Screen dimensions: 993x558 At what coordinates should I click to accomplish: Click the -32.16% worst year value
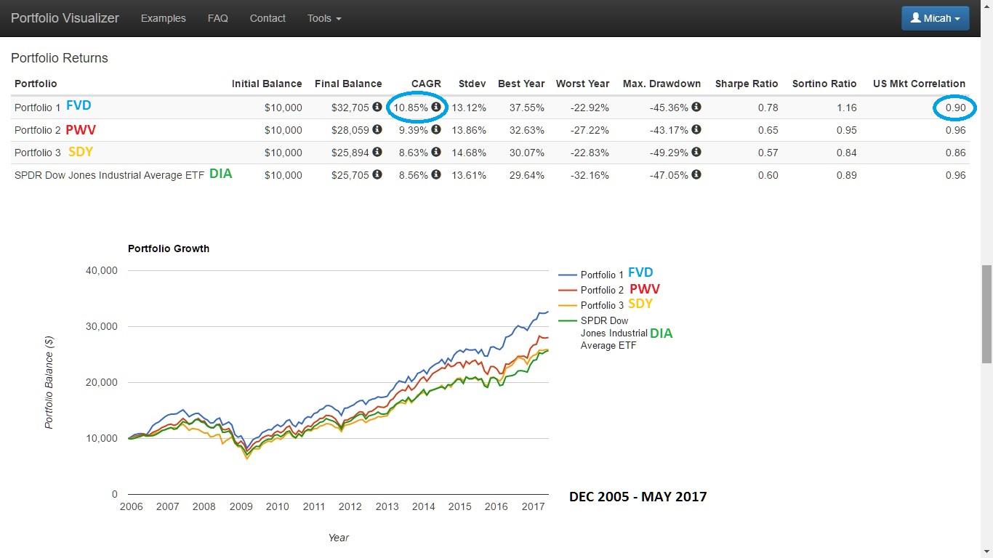coord(590,175)
